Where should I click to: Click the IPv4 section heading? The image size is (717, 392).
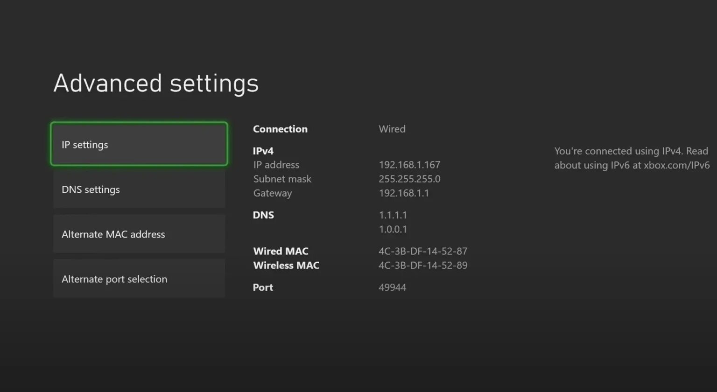click(263, 151)
